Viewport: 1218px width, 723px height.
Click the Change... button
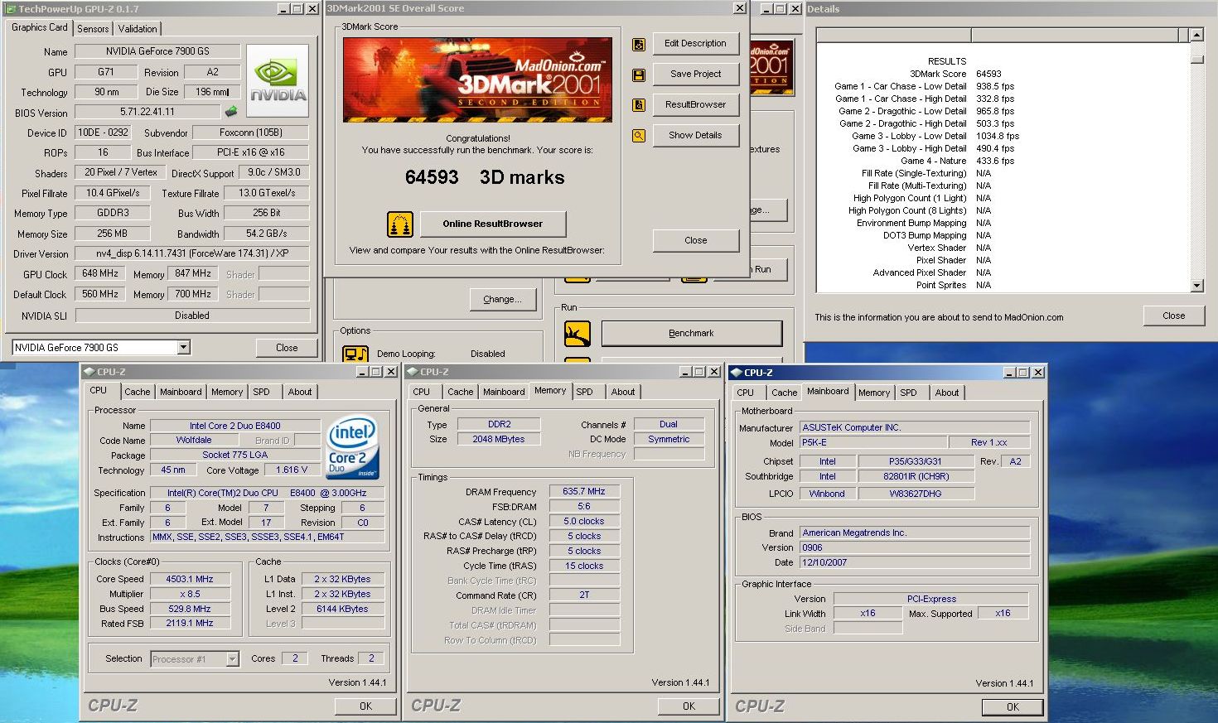pos(502,300)
